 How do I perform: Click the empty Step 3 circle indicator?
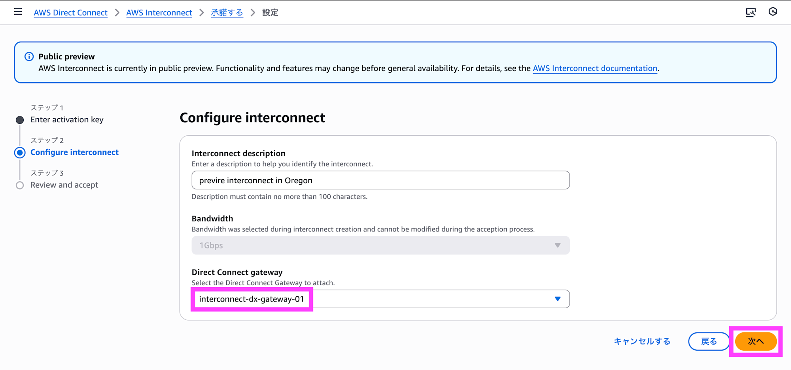20,185
